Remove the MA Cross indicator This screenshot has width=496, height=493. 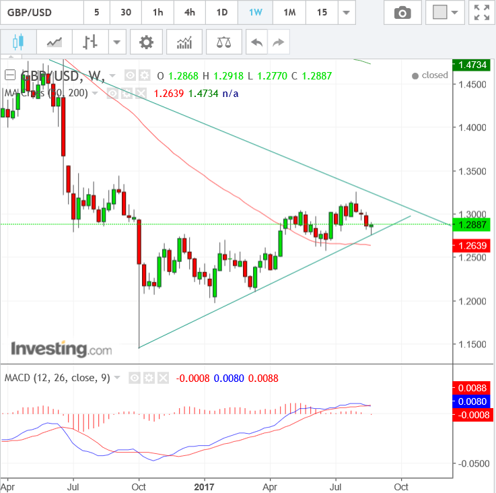click(x=141, y=94)
